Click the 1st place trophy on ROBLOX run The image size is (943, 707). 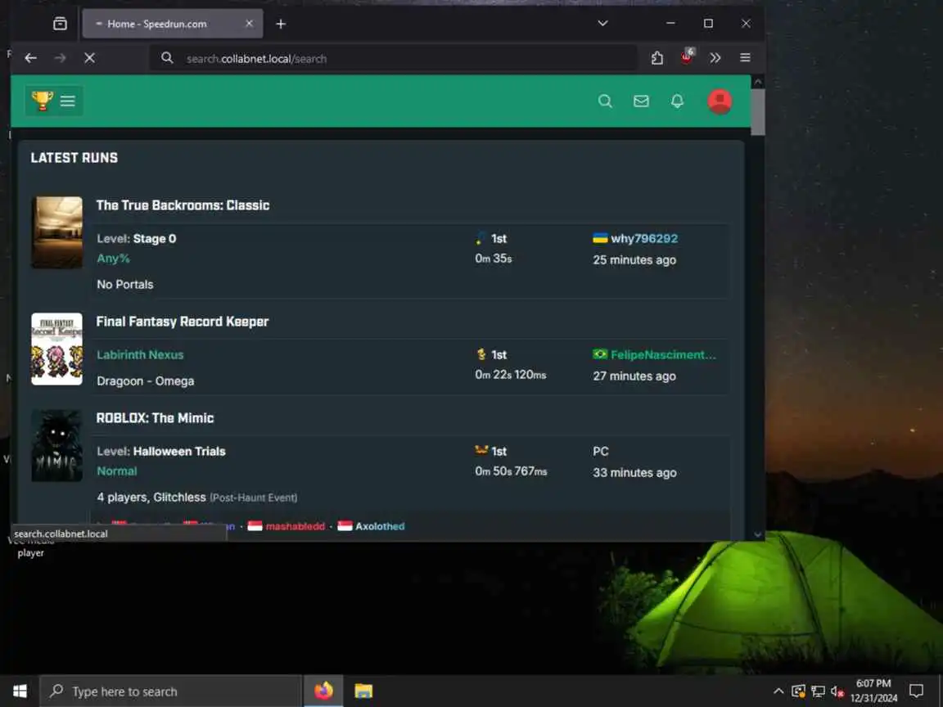pos(481,450)
